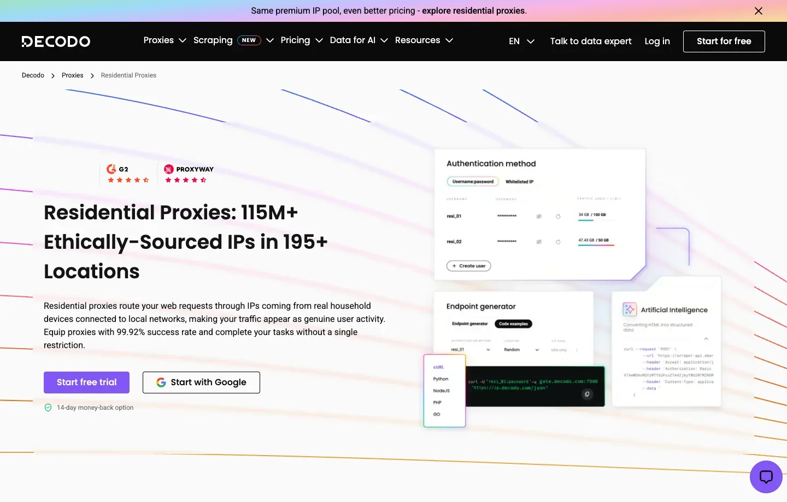Click the 47.43 GB / 50 GB usage bar

coord(596,245)
